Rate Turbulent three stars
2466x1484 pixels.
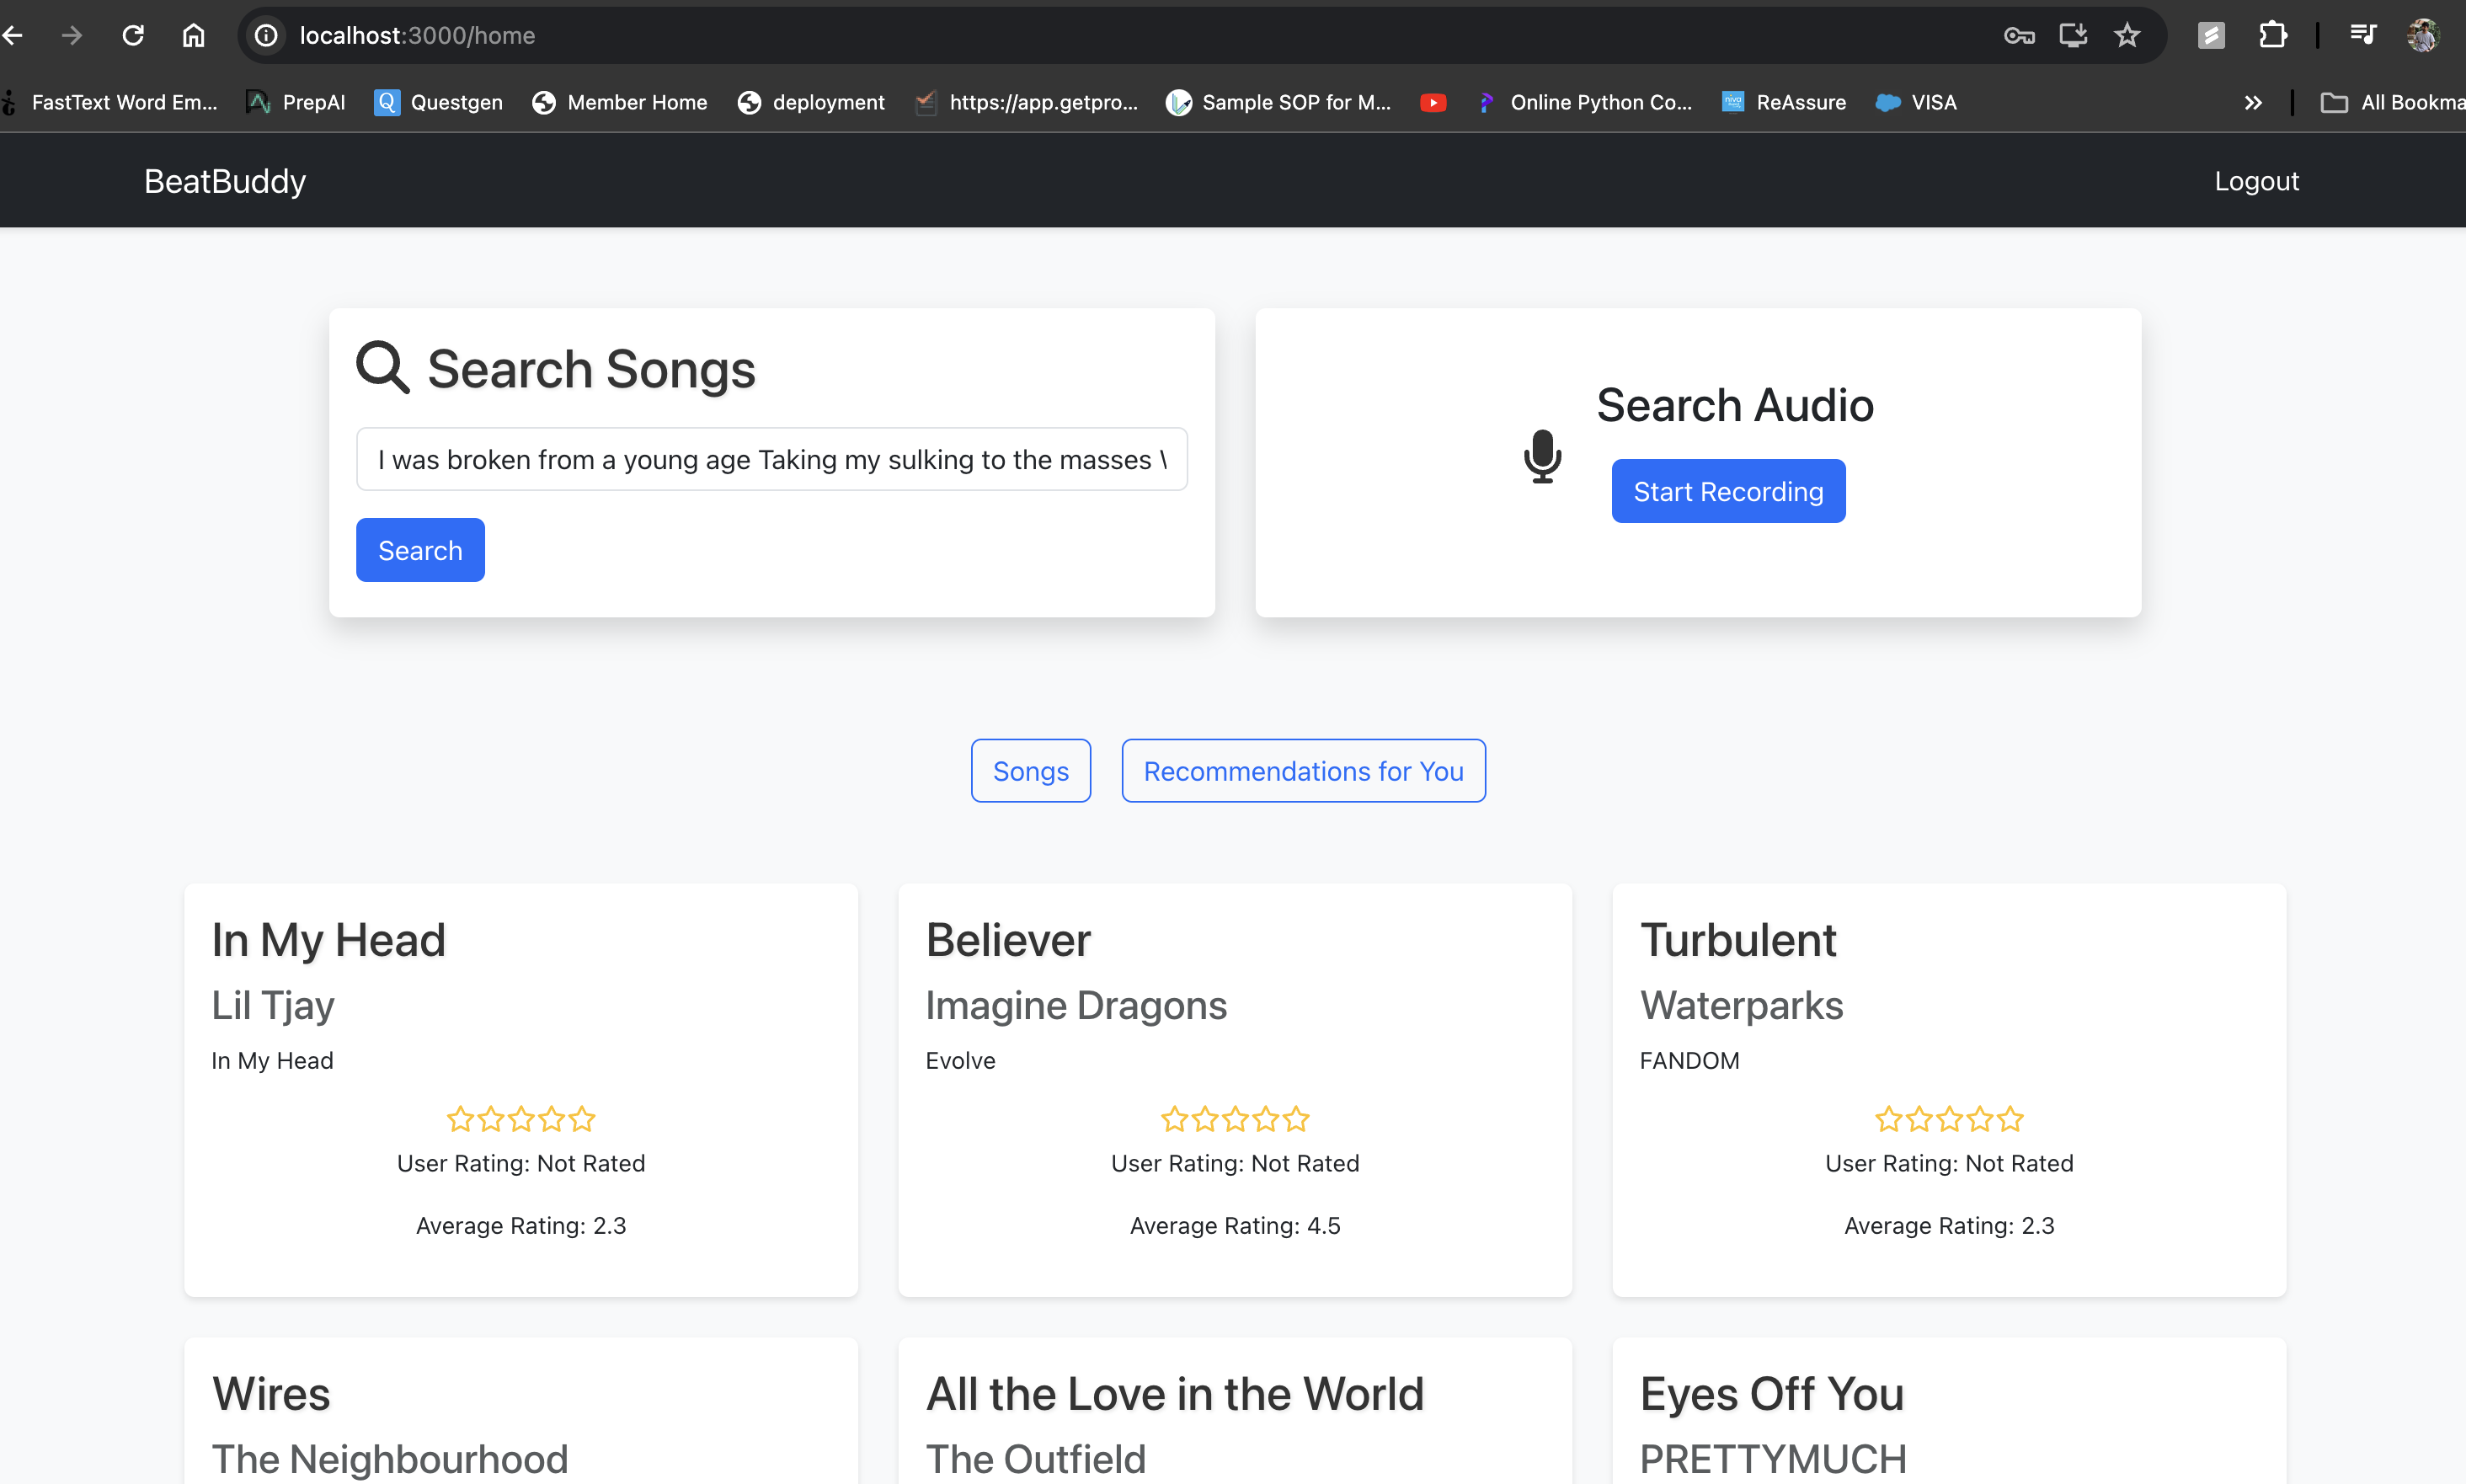coord(1949,1119)
